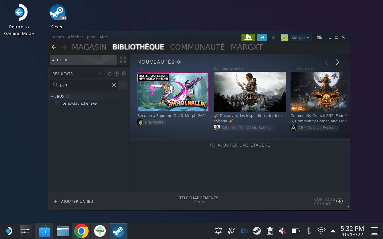Switch to the MARGXT tab
Viewport: 383px width, 239px height.
(x=247, y=47)
